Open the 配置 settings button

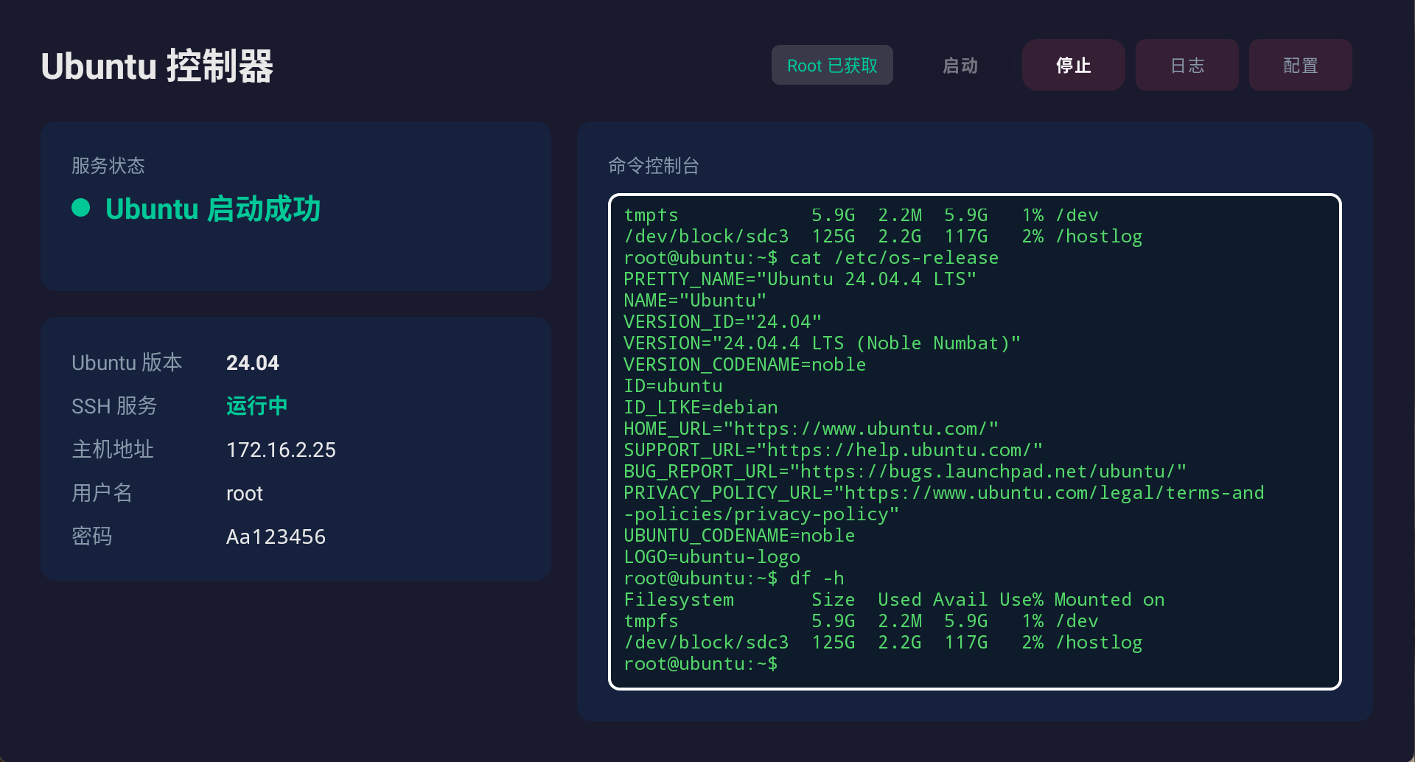[x=1301, y=65]
